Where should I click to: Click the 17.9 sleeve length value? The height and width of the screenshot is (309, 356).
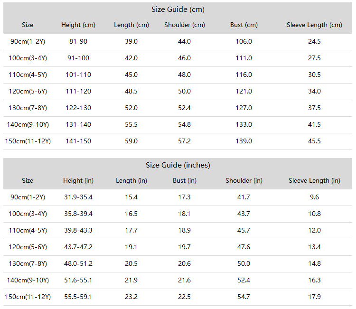314,297
